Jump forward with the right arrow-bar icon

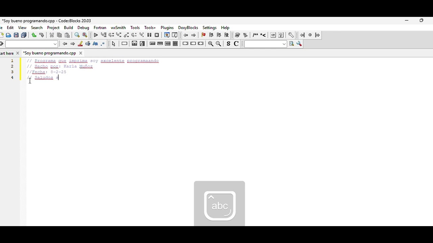pyautogui.click(x=317, y=35)
